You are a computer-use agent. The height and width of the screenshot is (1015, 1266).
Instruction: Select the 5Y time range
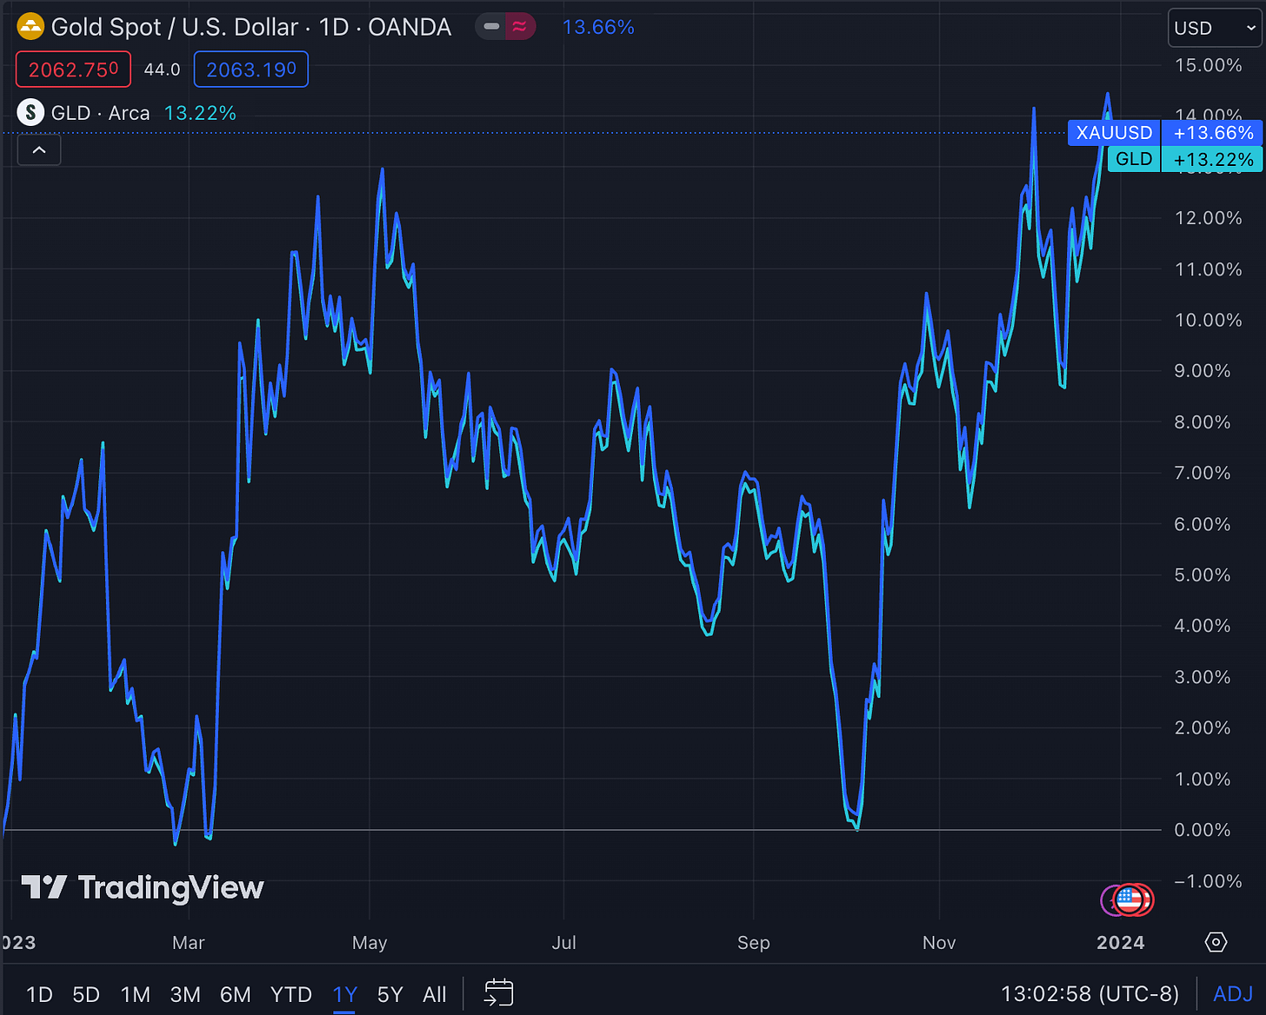(x=390, y=994)
